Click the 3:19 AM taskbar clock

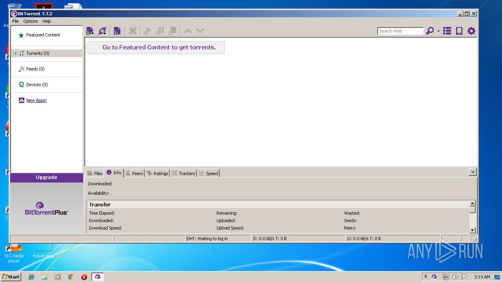tap(482, 277)
